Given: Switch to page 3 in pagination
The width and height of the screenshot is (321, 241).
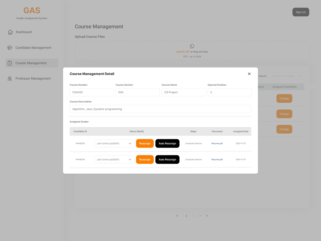Looking at the screenshot, I should pos(190,216).
